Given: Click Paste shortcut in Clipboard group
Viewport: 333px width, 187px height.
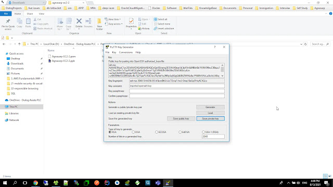Looking at the screenshot, I should click(43, 29).
